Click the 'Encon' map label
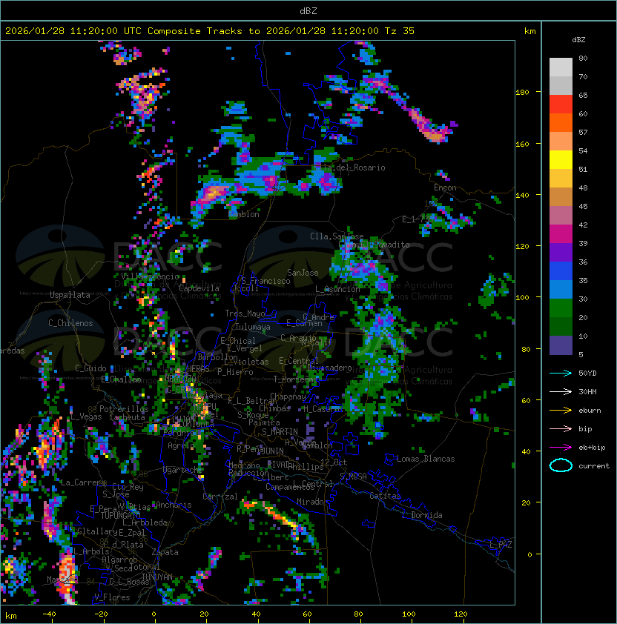The image size is (617, 624). point(445,187)
